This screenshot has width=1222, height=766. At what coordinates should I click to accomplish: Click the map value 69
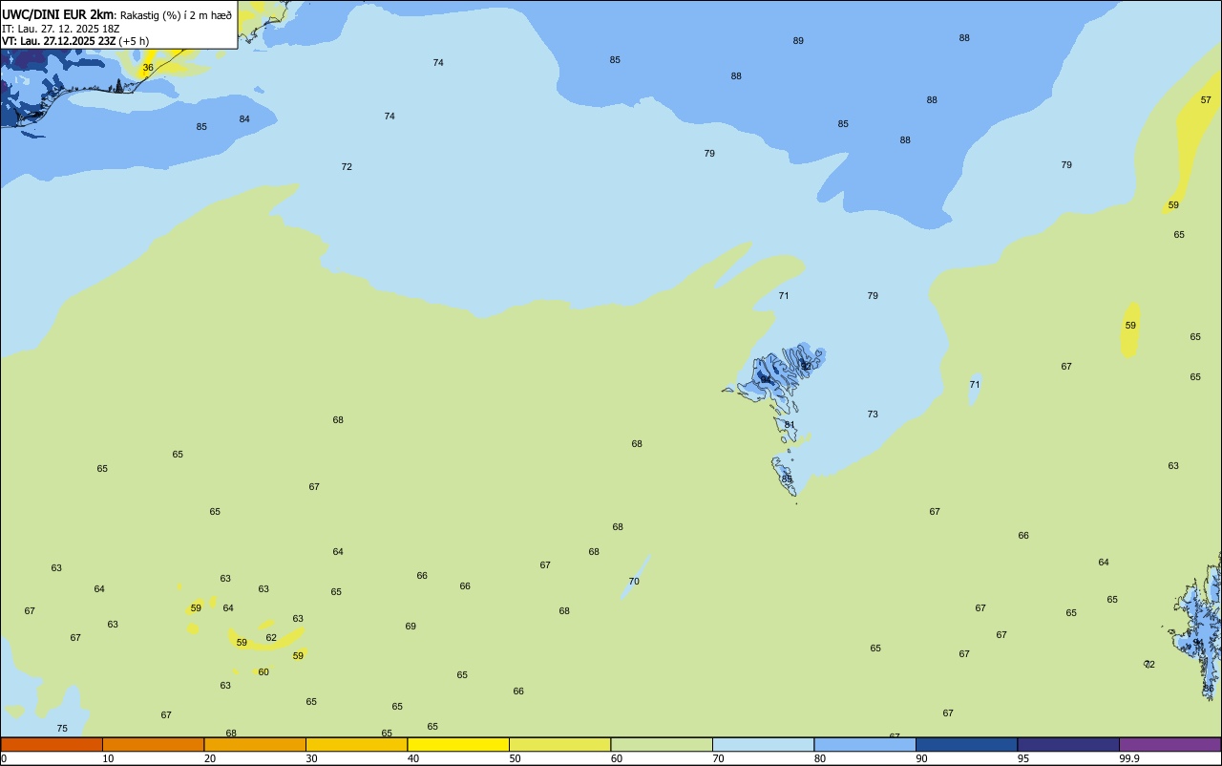[x=411, y=627]
